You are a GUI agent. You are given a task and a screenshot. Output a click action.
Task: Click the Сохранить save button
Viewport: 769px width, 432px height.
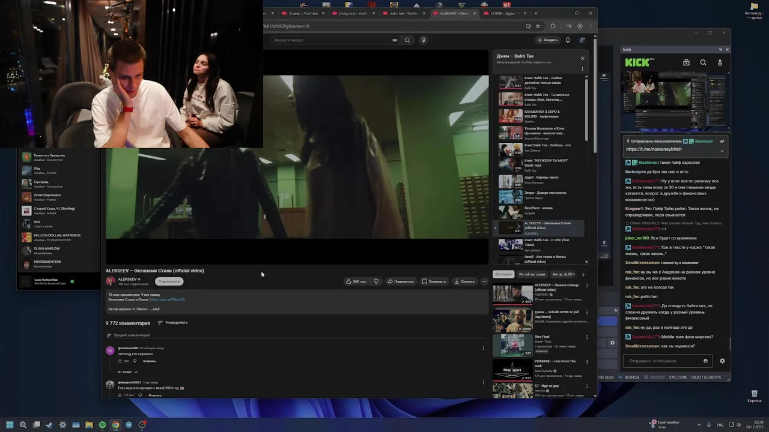434,281
